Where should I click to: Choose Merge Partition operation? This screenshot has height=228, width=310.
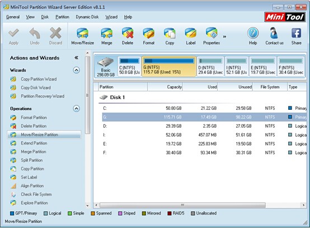34,152
